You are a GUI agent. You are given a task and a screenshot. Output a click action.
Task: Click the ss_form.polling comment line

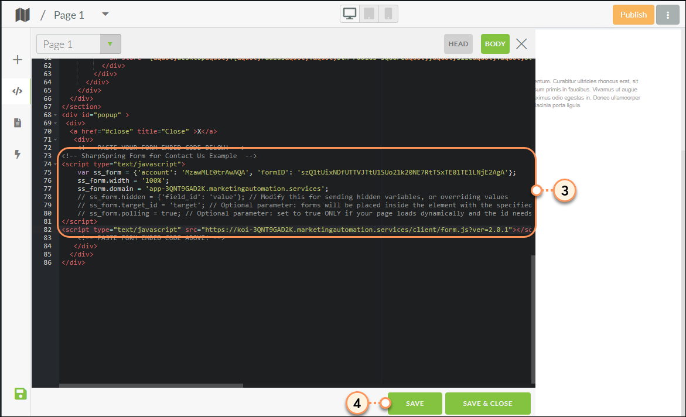[x=305, y=214]
